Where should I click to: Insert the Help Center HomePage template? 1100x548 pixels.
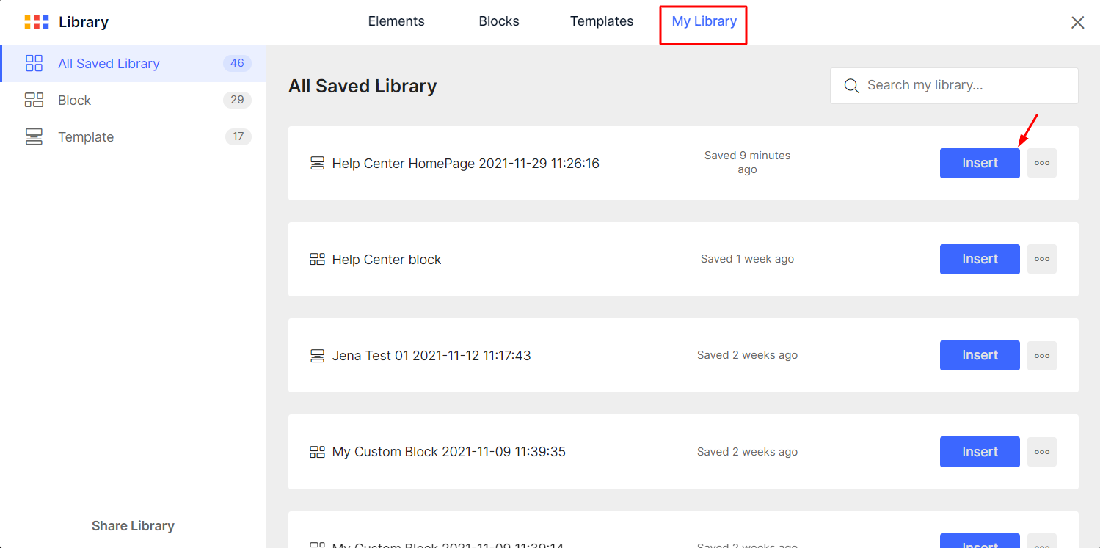(x=980, y=163)
